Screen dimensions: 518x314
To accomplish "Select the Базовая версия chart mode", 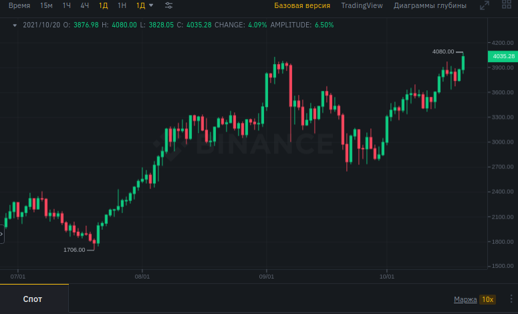I will 302,5.
